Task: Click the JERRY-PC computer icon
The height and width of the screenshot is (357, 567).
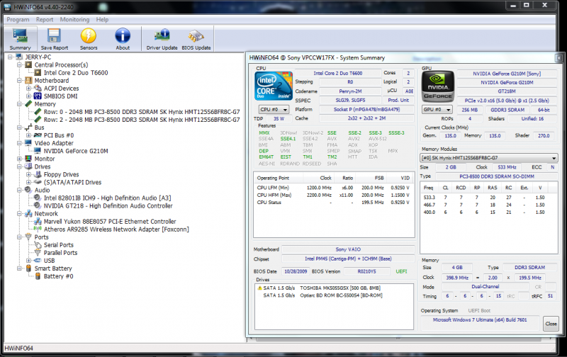Action: [19, 57]
